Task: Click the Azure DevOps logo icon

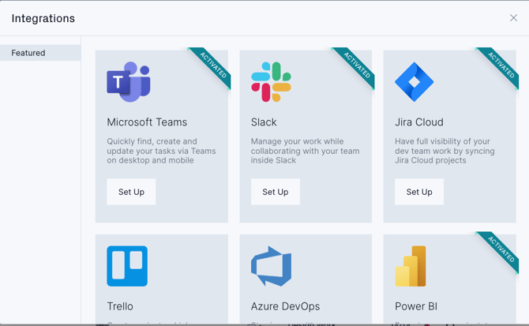Action: [272, 266]
